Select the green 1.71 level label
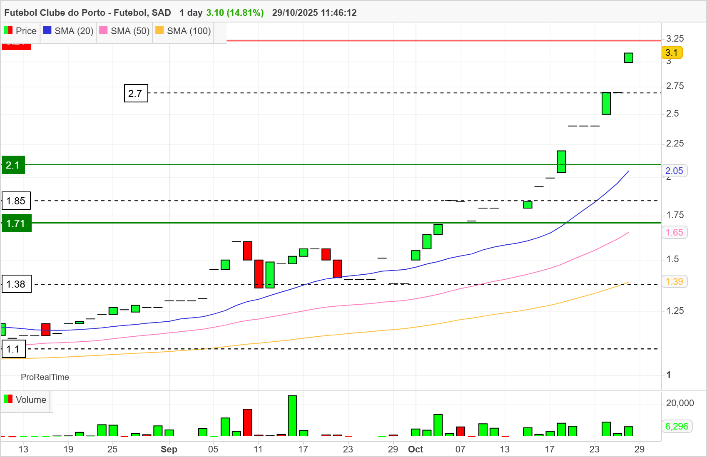The height and width of the screenshot is (457, 707). pos(16,224)
